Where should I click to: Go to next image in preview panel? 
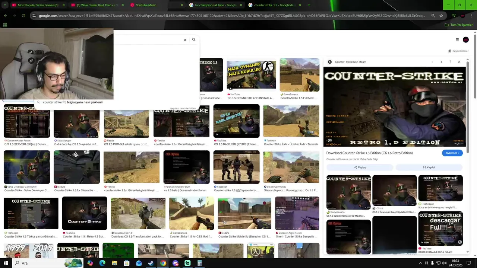click(441, 62)
